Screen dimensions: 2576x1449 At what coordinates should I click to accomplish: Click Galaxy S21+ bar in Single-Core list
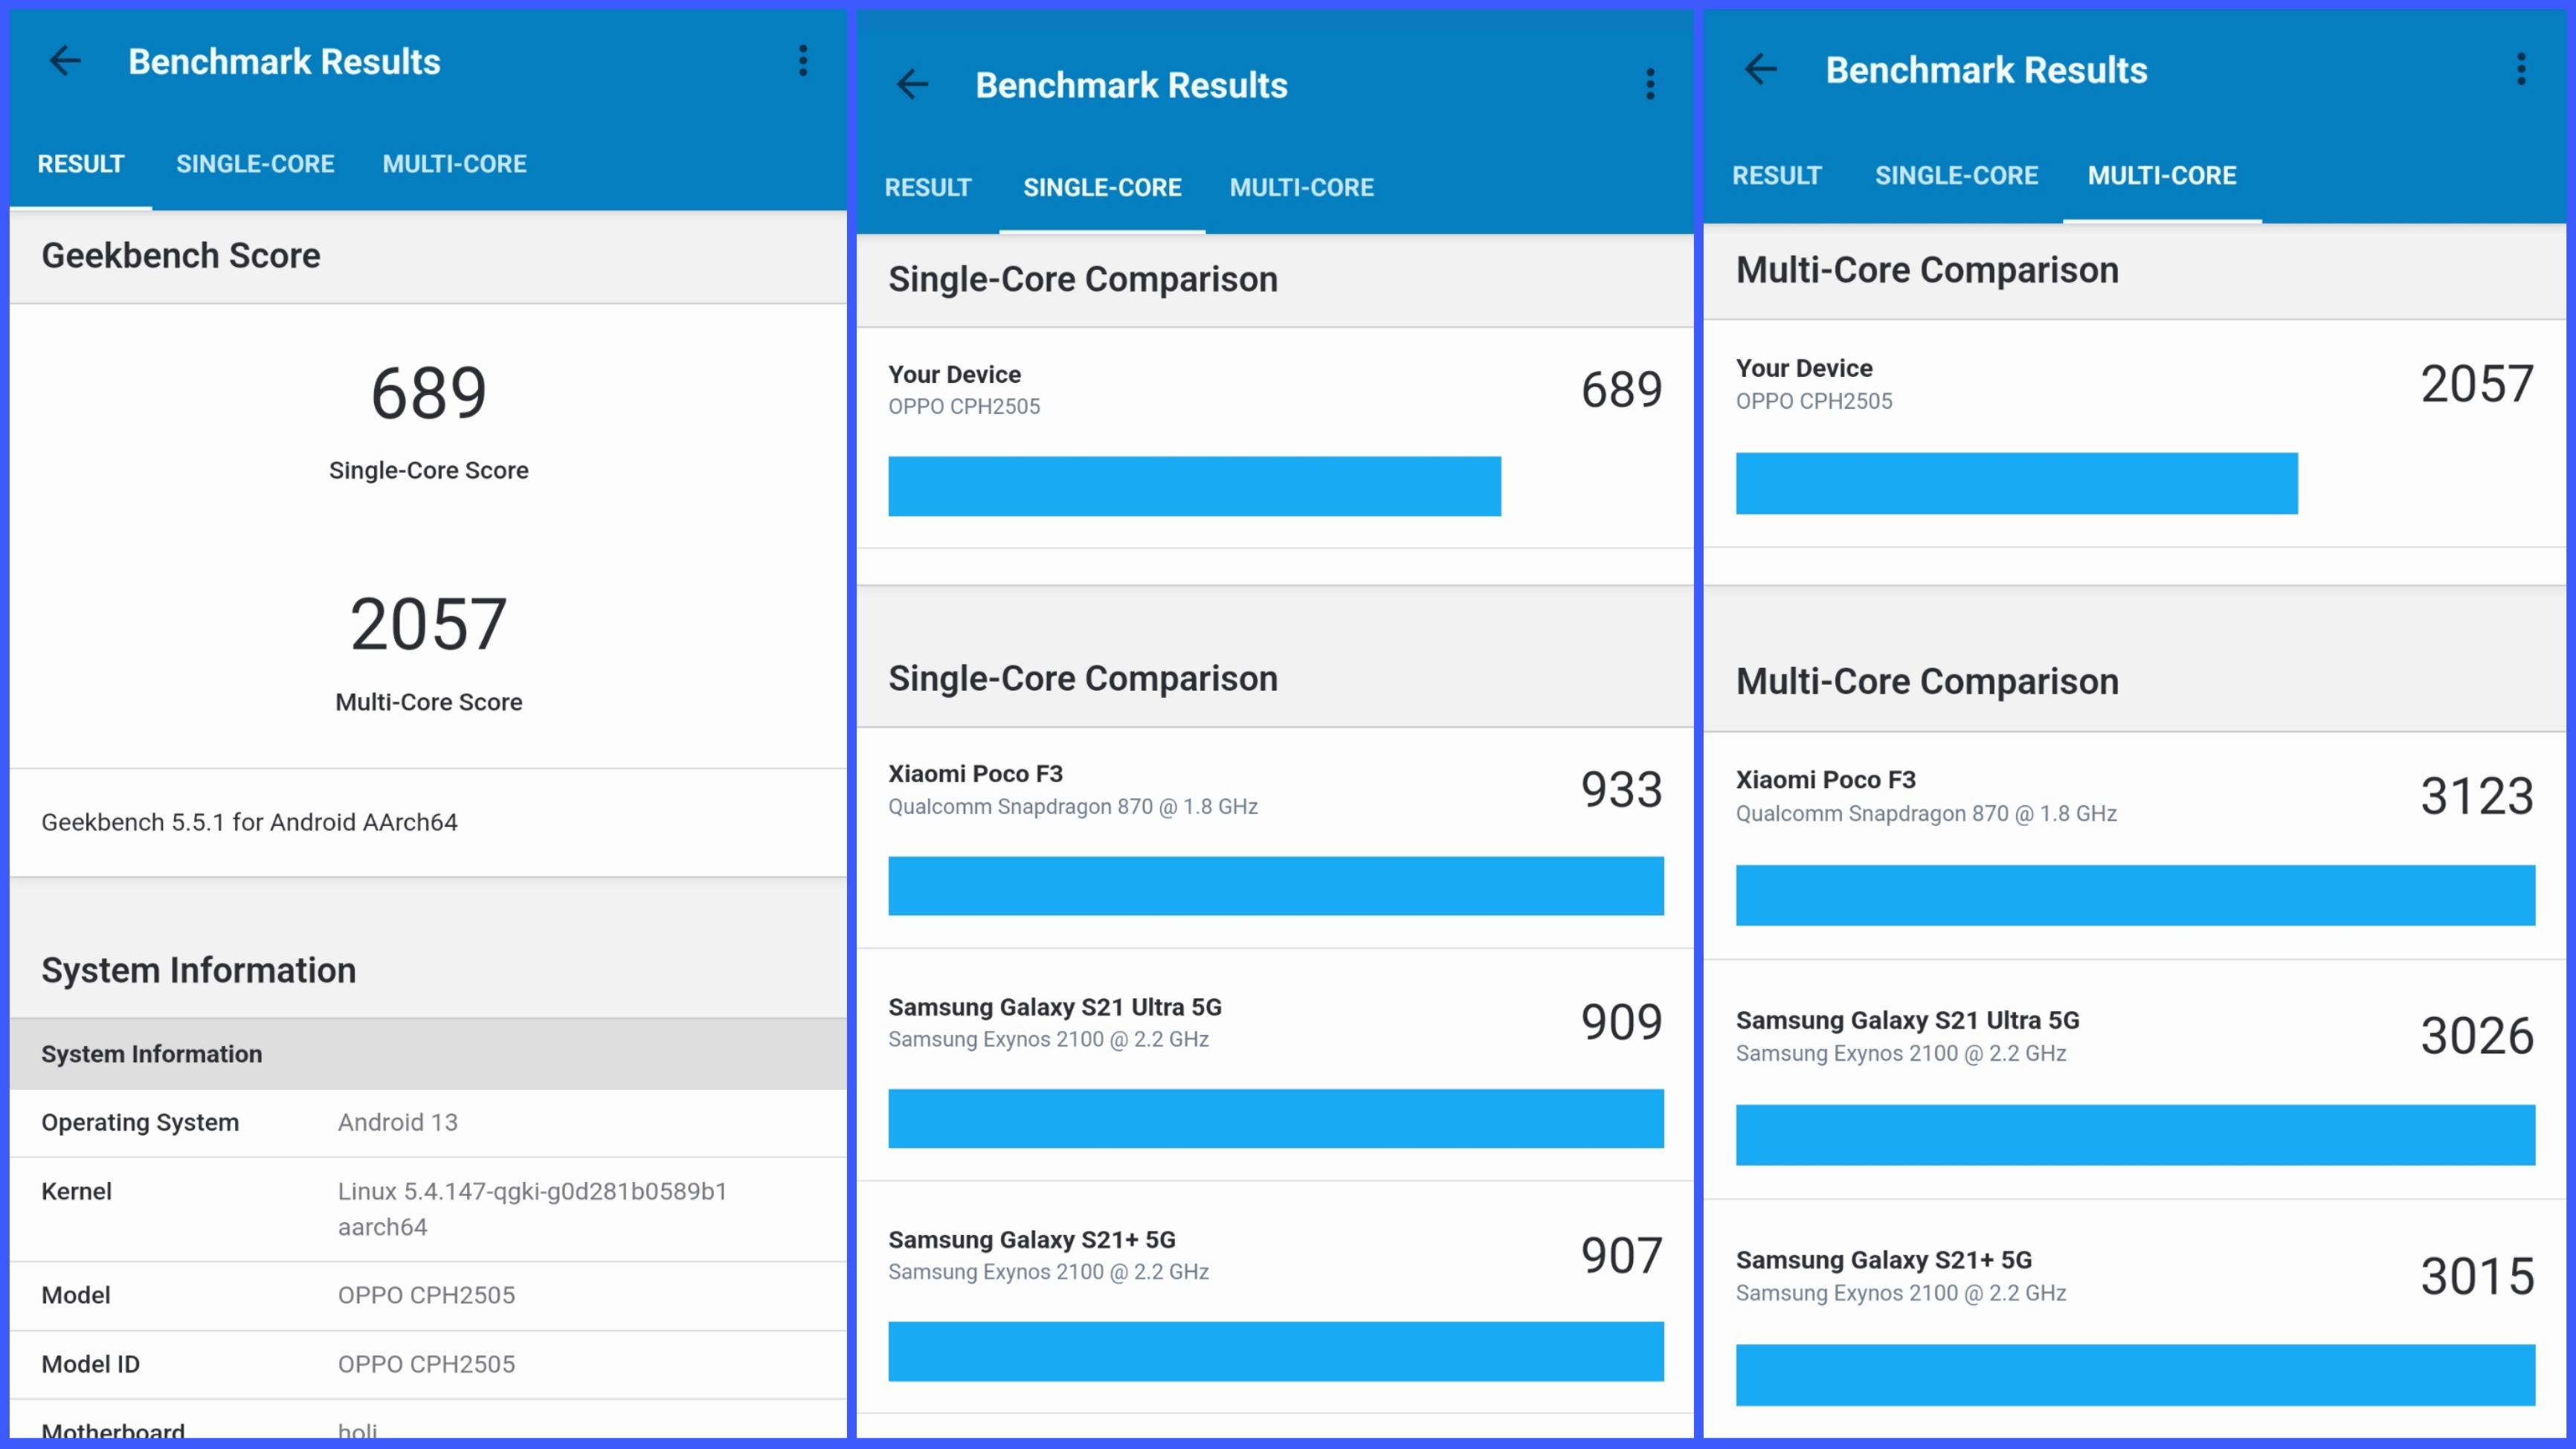pyautogui.click(x=1276, y=1352)
